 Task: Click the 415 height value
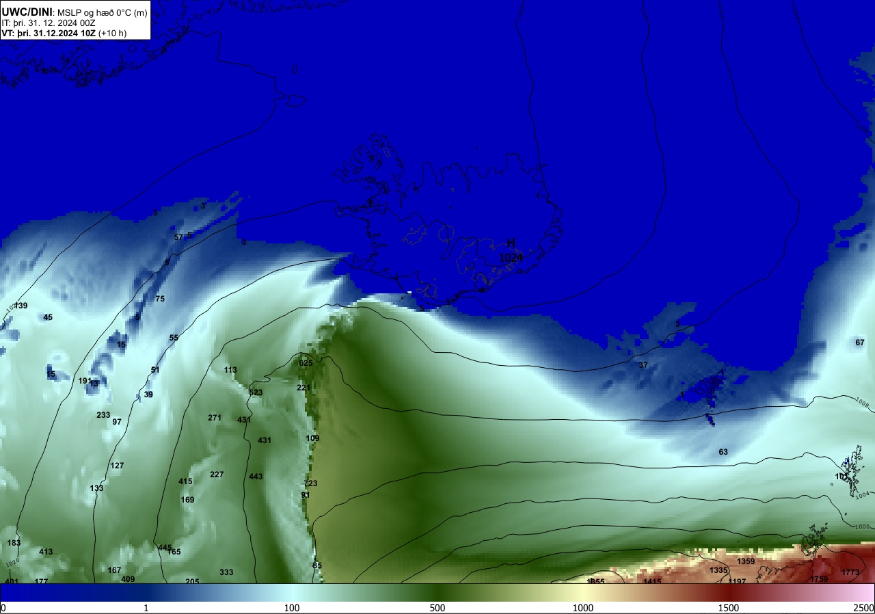tap(185, 481)
